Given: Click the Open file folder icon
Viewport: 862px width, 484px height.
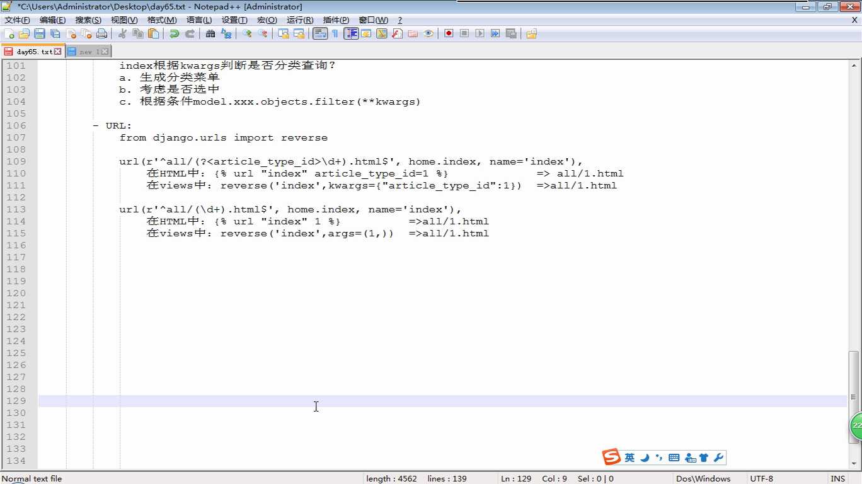Looking at the screenshot, I should (x=25, y=33).
